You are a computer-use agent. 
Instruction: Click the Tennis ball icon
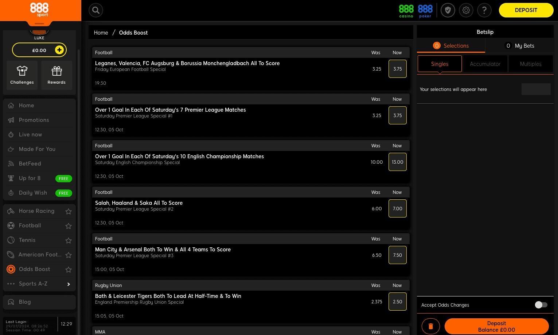click(x=11, y=240)
